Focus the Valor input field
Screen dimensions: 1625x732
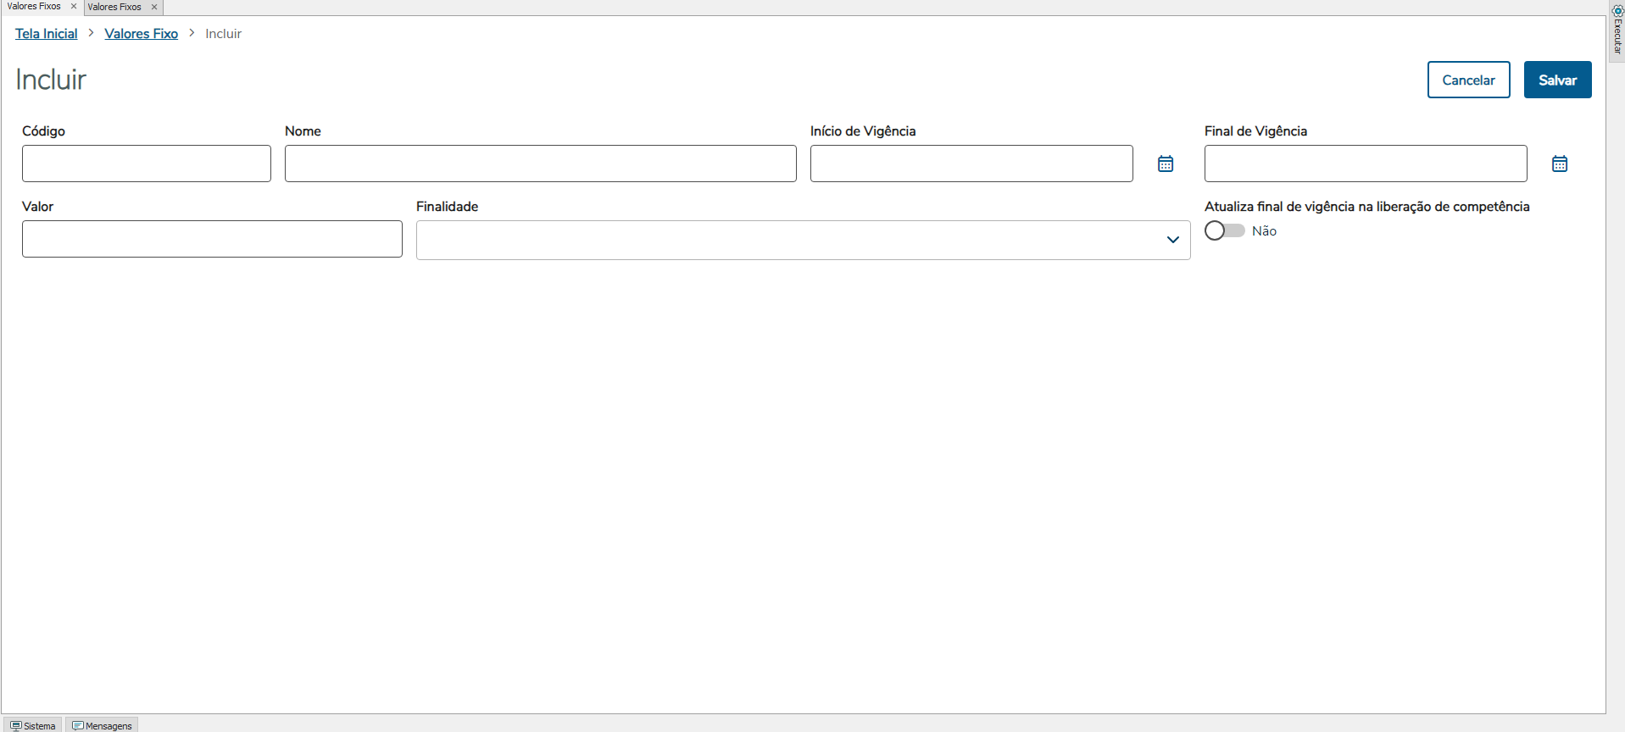[212, 239]
